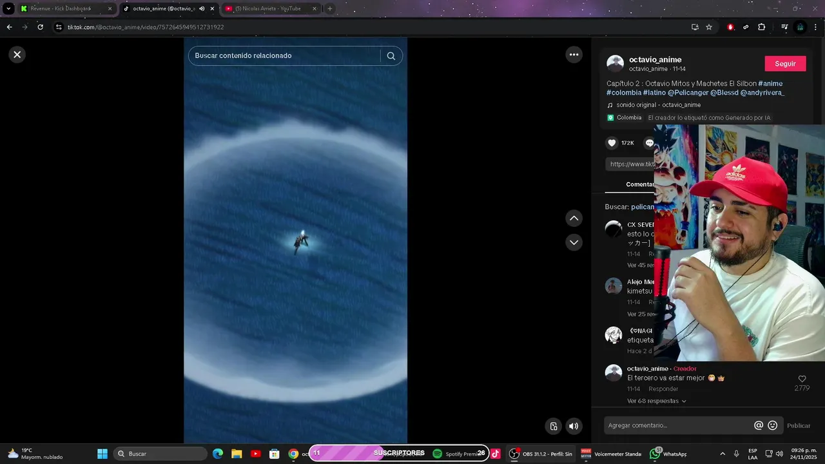Open the @andyrivera_ mention link

pyautogui.click(x=762, y=93)
